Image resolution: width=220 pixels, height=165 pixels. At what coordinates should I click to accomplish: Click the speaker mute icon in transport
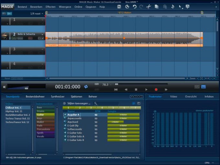(4, 87)
